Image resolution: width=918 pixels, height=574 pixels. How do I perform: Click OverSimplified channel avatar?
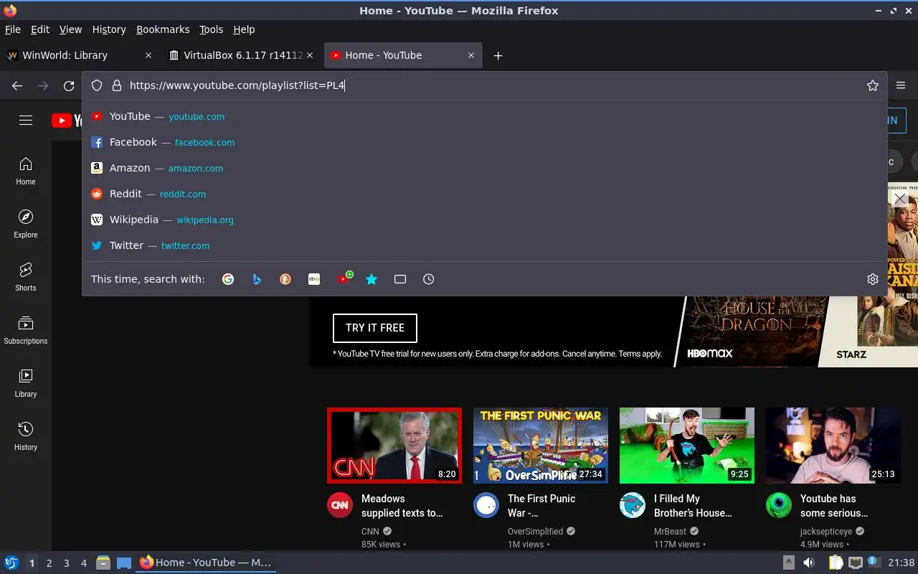click(x=486, y=505)
